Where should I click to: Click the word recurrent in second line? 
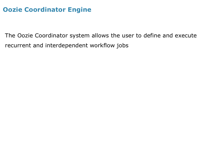click(18, 46)
